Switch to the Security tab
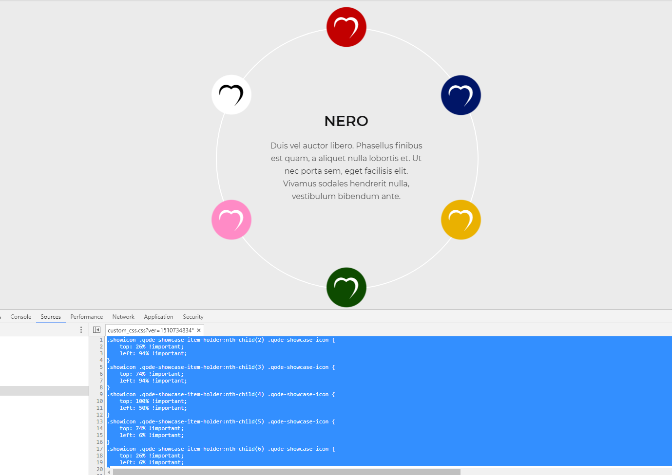Screen dimensions: 672x475 193,317
